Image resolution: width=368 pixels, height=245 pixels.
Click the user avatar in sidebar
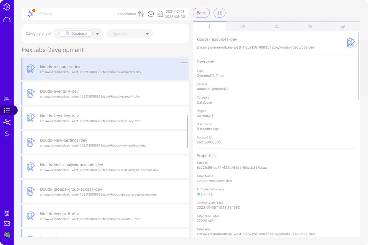tap(7, 234)
